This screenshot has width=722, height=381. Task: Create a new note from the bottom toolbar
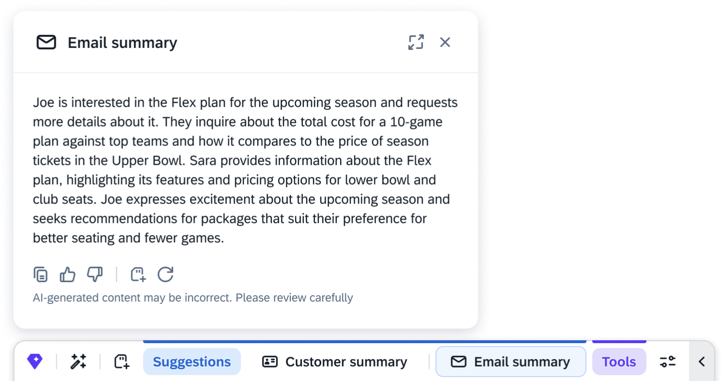pos(121,362)
